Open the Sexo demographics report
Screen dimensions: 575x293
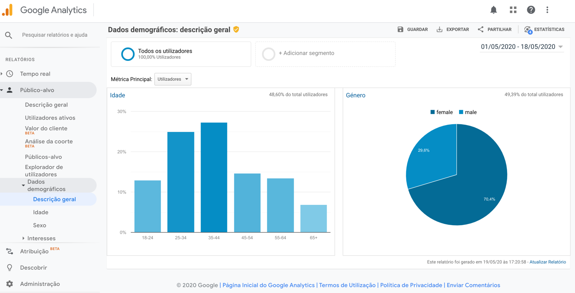[40, 225]
